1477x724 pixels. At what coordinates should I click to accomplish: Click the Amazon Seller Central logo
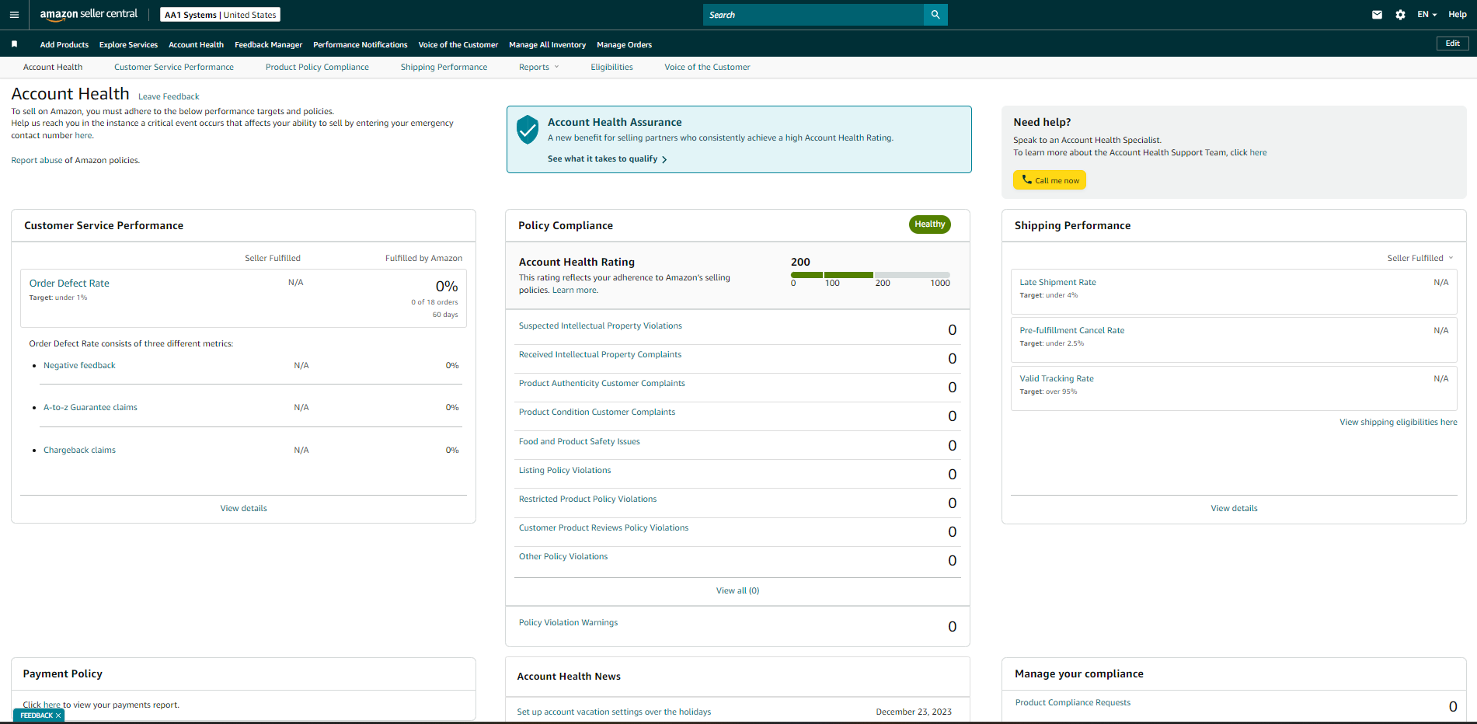tap(89, 15)
